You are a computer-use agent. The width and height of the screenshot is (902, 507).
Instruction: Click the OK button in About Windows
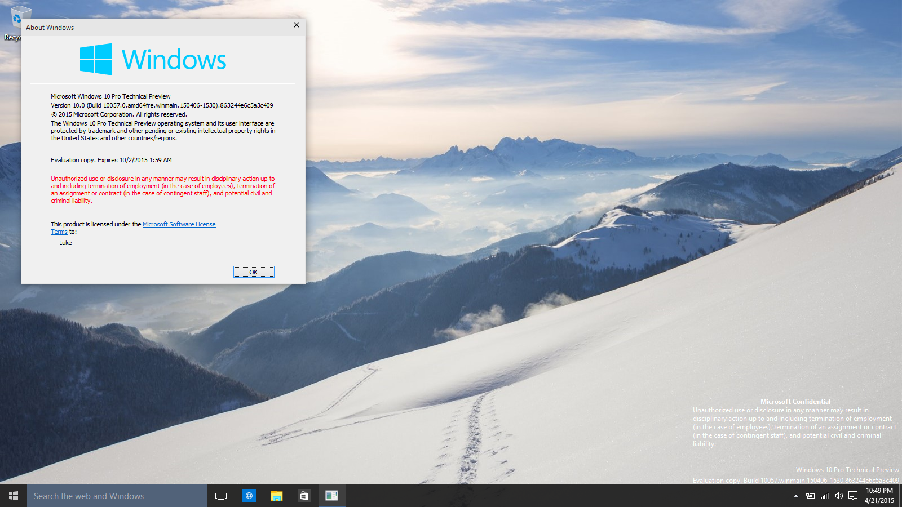pyautogui.click(x=254, y=272)
